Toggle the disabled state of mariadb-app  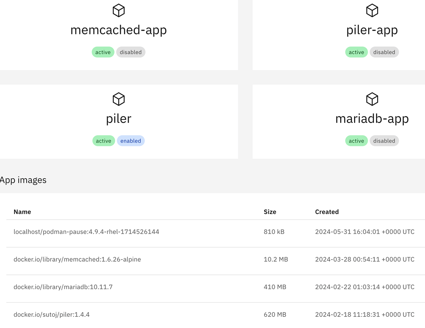click(x=384, y=141)
